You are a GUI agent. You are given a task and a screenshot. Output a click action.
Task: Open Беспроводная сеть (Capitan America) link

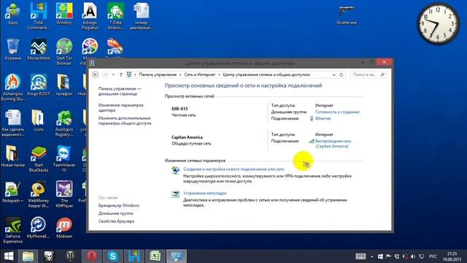(333, 144)
